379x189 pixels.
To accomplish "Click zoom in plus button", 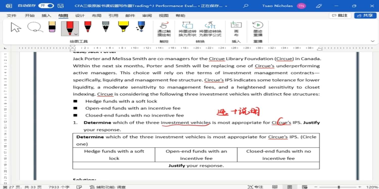I will click(360, 187).
